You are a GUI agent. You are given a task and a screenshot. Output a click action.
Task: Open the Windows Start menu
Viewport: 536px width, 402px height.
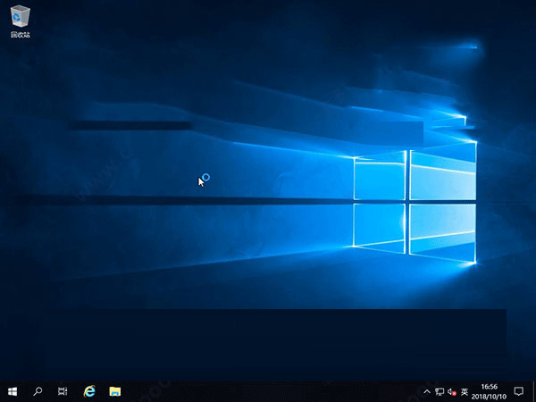coord(13,391)
